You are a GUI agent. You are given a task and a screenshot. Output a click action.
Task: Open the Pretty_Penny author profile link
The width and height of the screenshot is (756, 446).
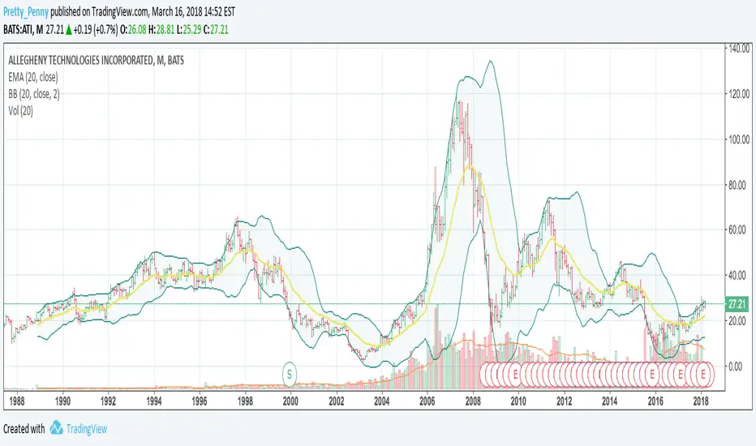pos(26,12)
